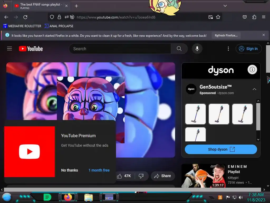The height and width of the screenshot is (203, 270).
Task: Open the volume speaker tray icon
Action: (x=240, y=197)
